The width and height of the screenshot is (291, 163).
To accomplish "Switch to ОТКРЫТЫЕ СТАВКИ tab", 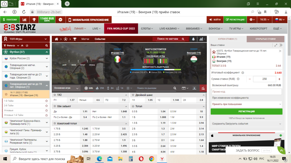I will tap(265, 39).
